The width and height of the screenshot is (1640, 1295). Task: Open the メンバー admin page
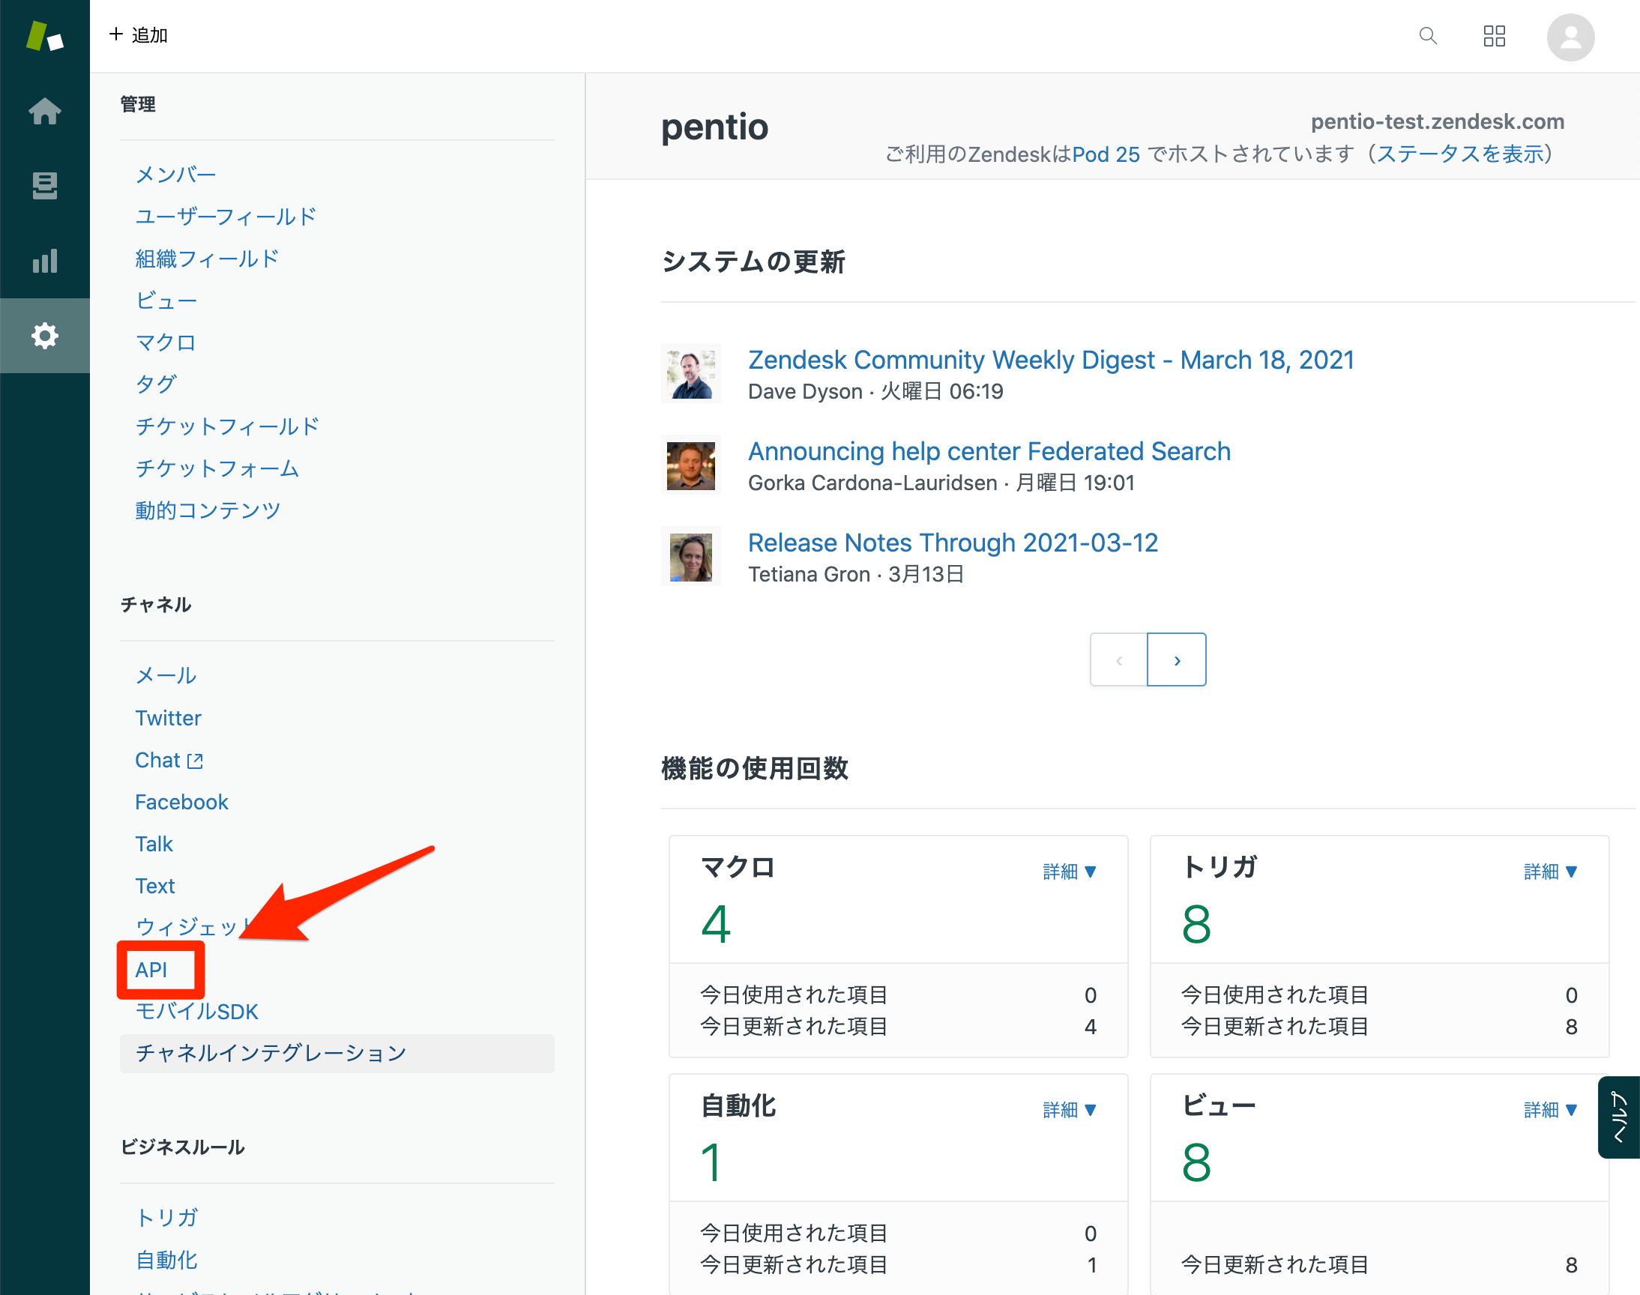[175, 175]
